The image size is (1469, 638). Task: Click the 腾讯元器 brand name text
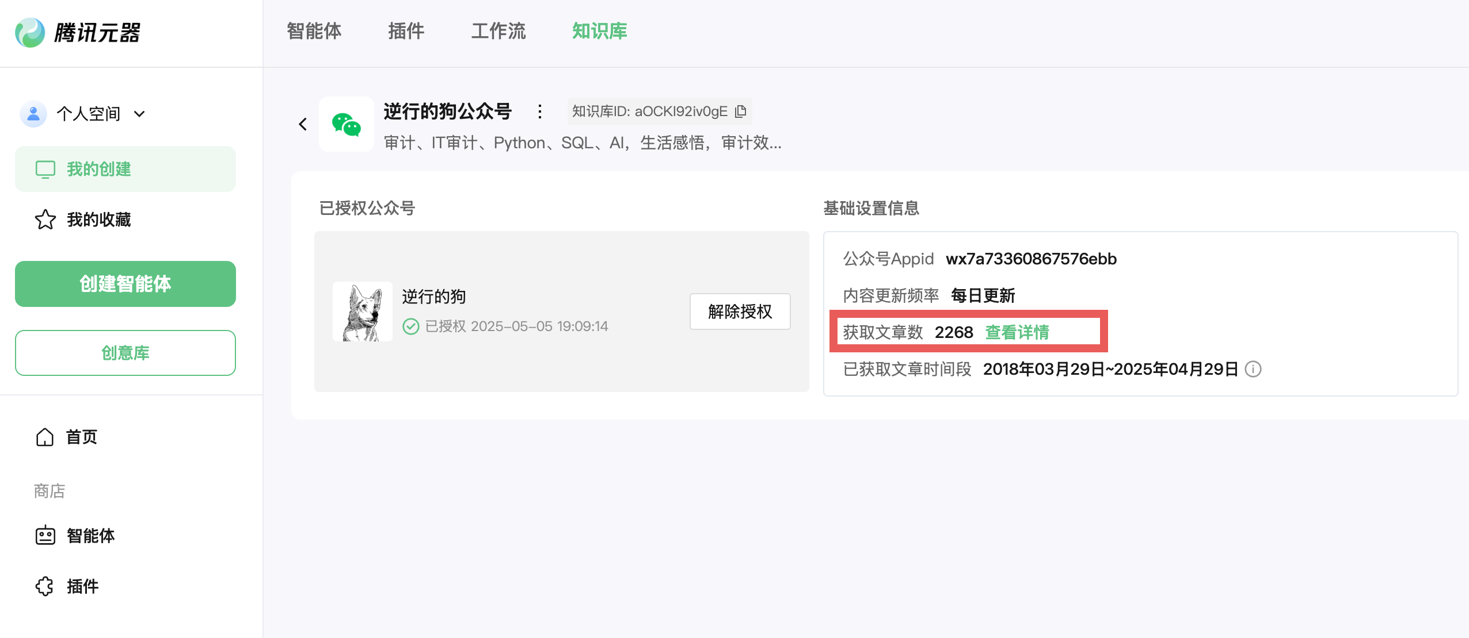pyautogui.click(x=97, y=33)
